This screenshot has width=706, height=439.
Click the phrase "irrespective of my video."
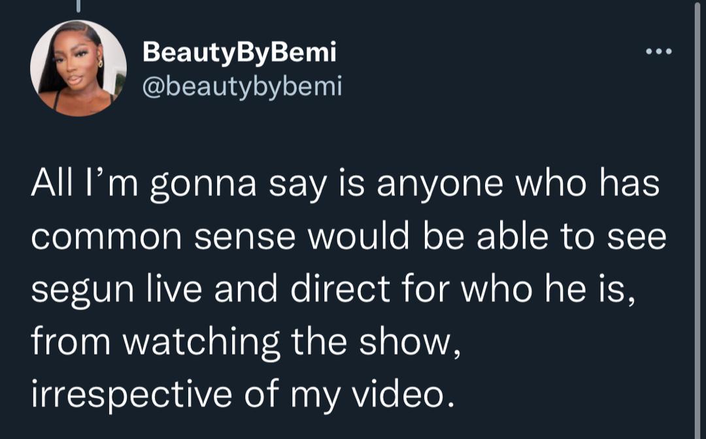[x=242, y=394]
